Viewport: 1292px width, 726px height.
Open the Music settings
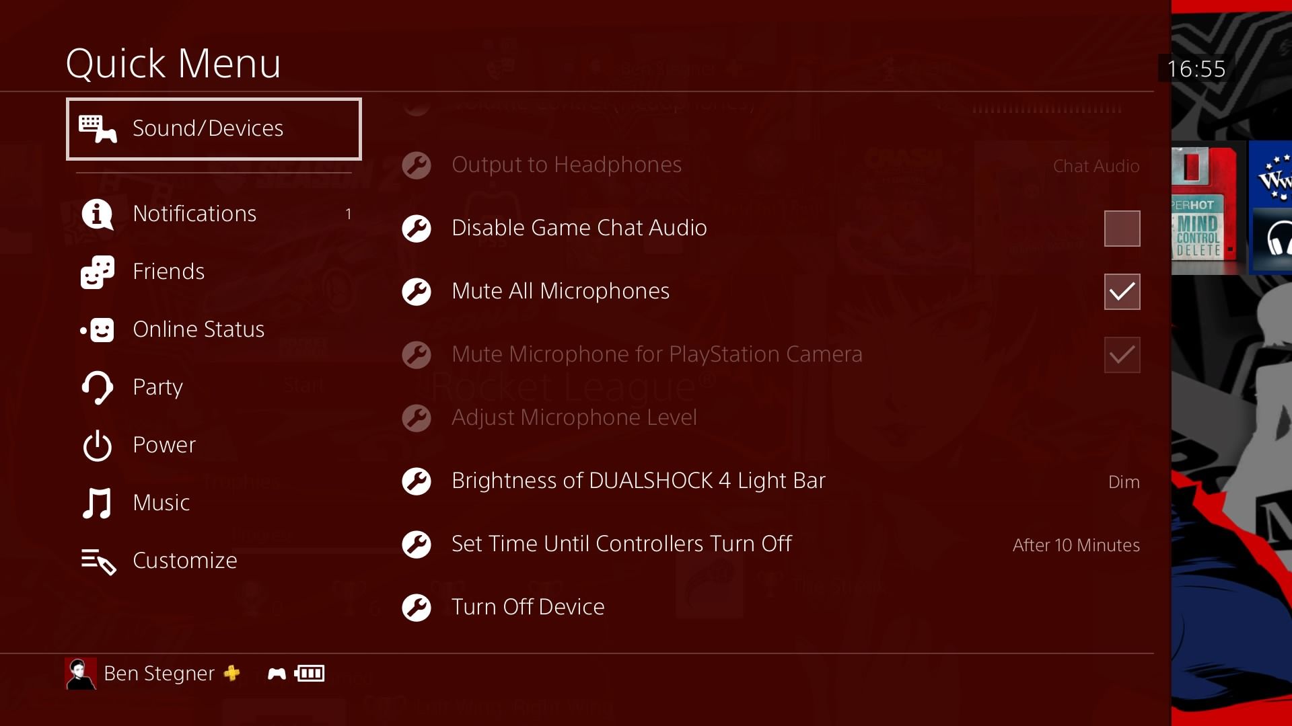coord(161,501)
